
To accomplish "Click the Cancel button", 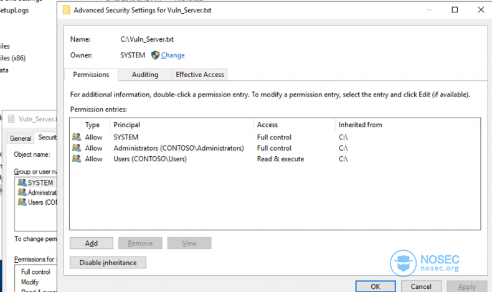I will point(421,286).
